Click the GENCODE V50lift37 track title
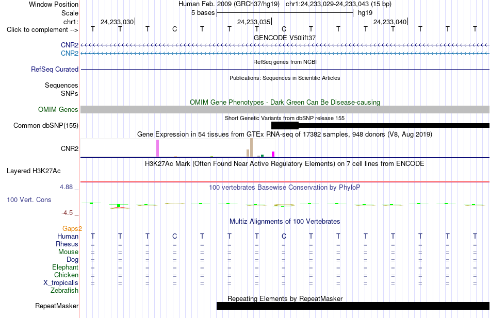Viewport: 490px width, 318px height. point(285,38)
